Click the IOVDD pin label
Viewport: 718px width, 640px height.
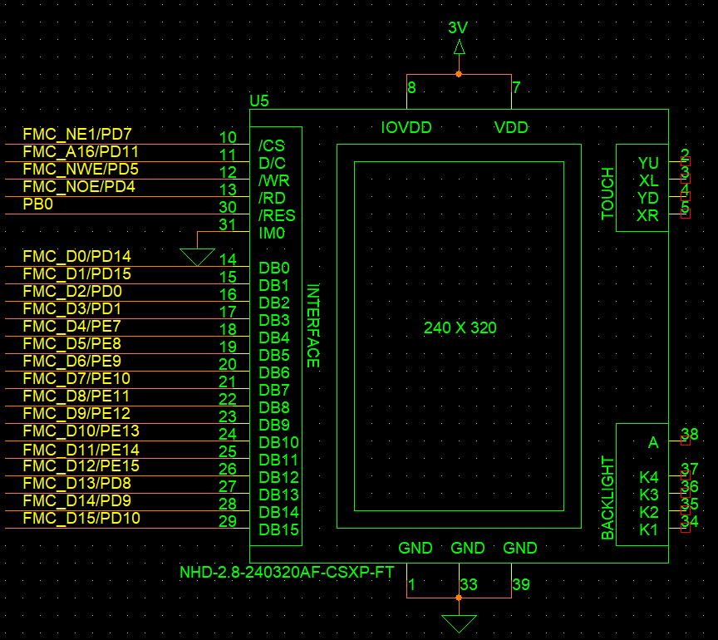tap(406, 127)
